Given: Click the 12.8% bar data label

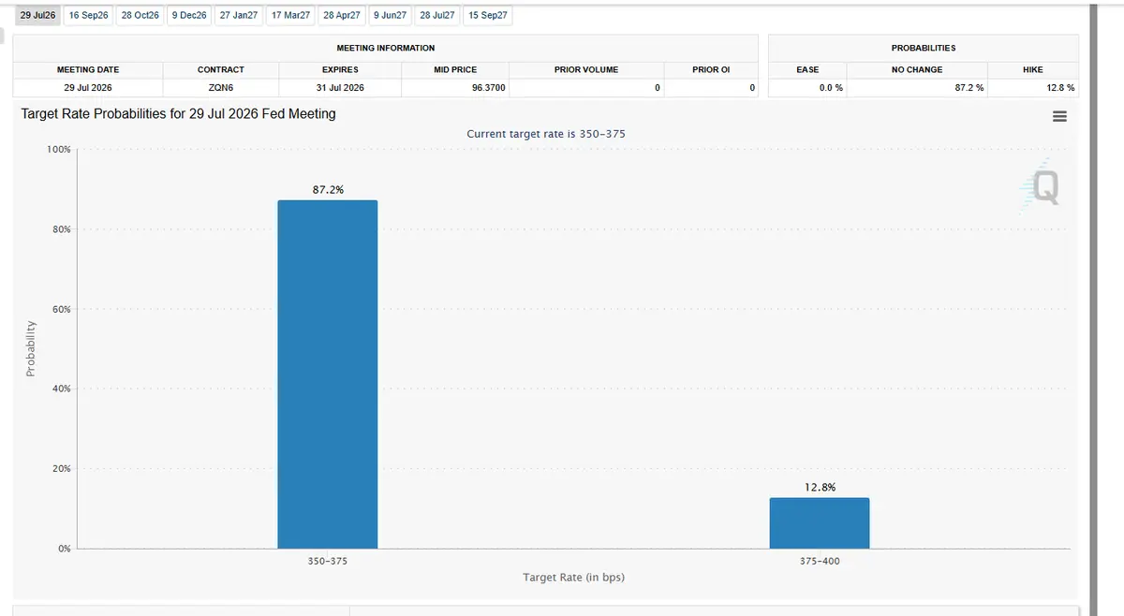Looking at the screenshot, I should 820,488.
